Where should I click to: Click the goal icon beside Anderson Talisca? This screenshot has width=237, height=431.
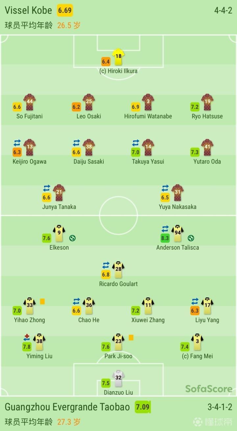pyautogui.click(x=191, y=238)
